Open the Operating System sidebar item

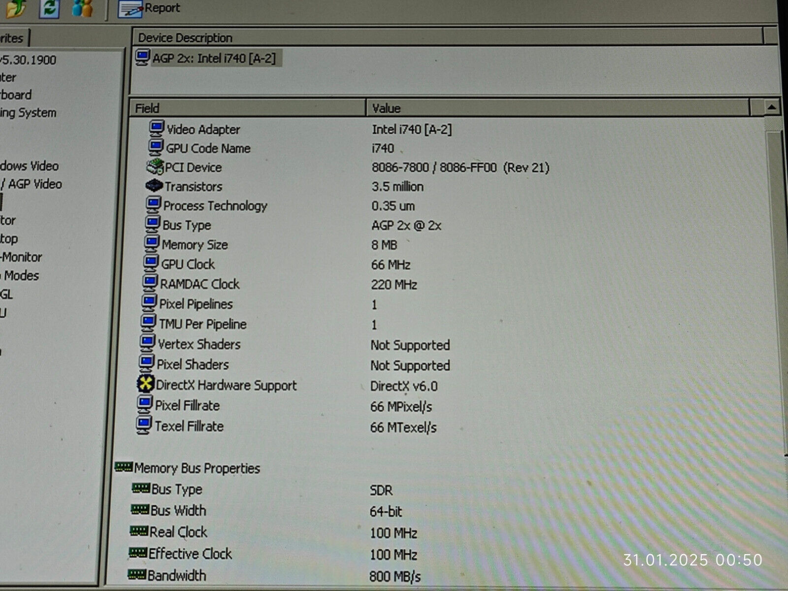[28, 113]
